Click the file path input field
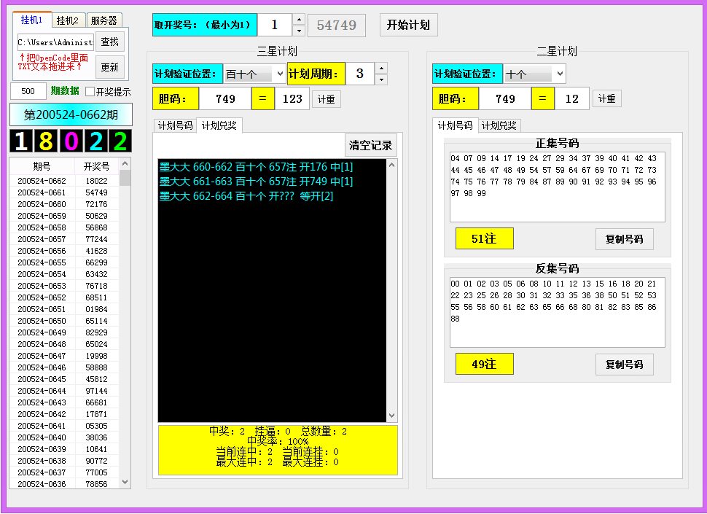 [x=55, y=42]
